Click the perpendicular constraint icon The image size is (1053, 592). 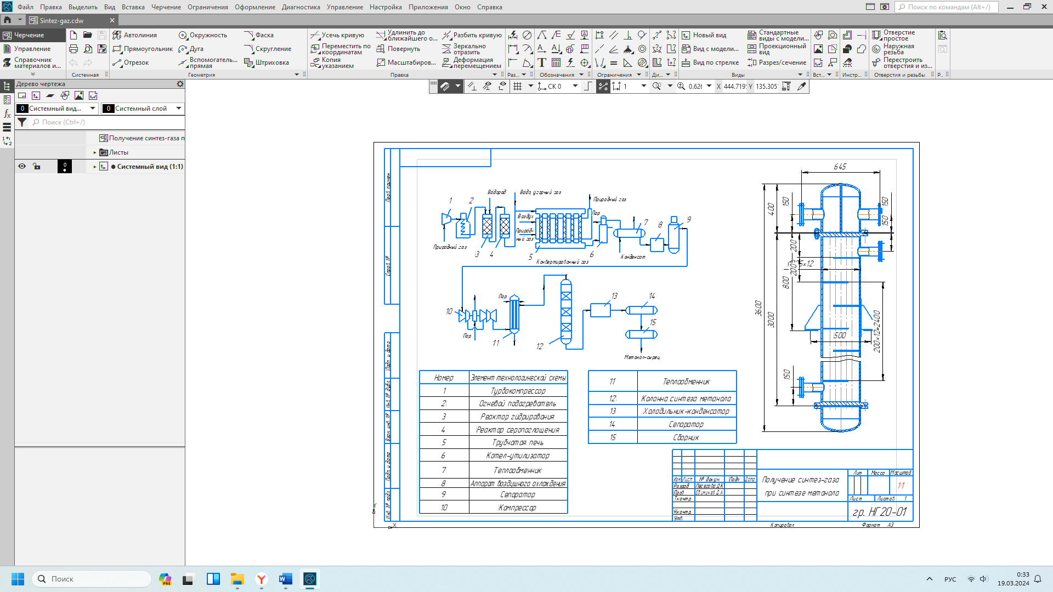click(628, 35)
